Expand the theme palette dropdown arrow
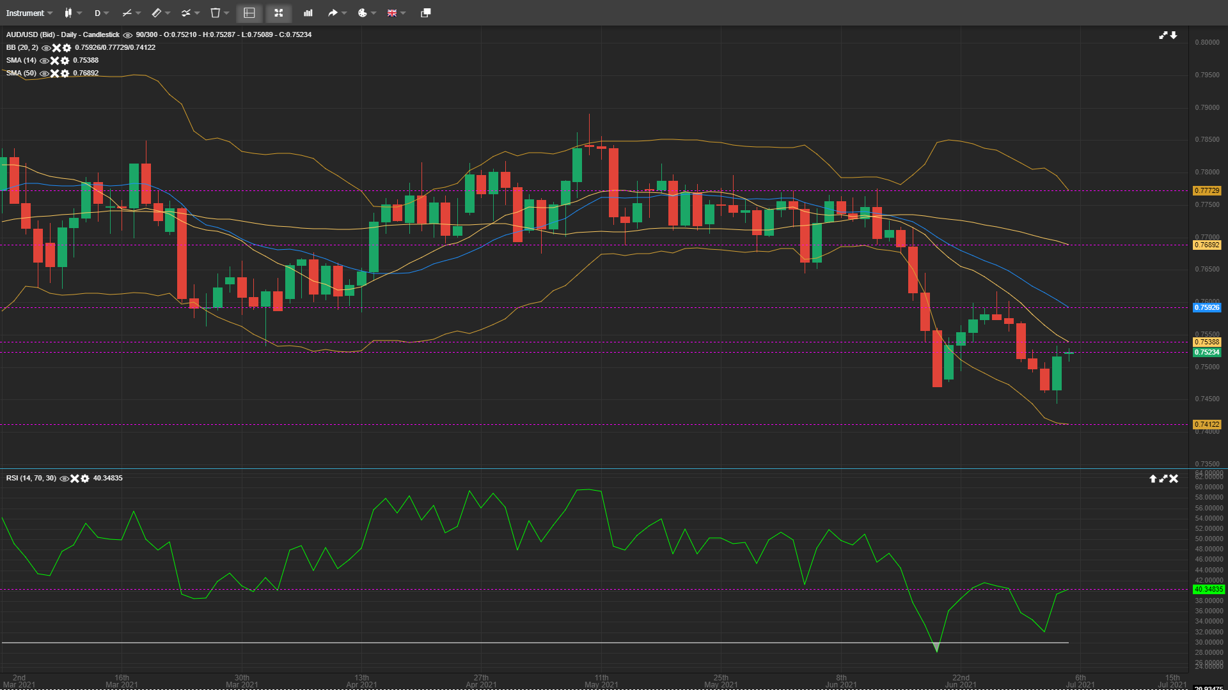 click(x=374, y=13)
